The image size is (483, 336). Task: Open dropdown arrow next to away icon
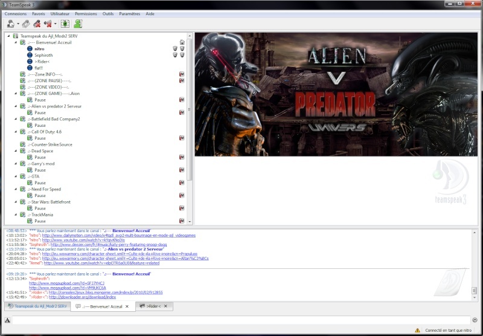click(x=18, y=24)
